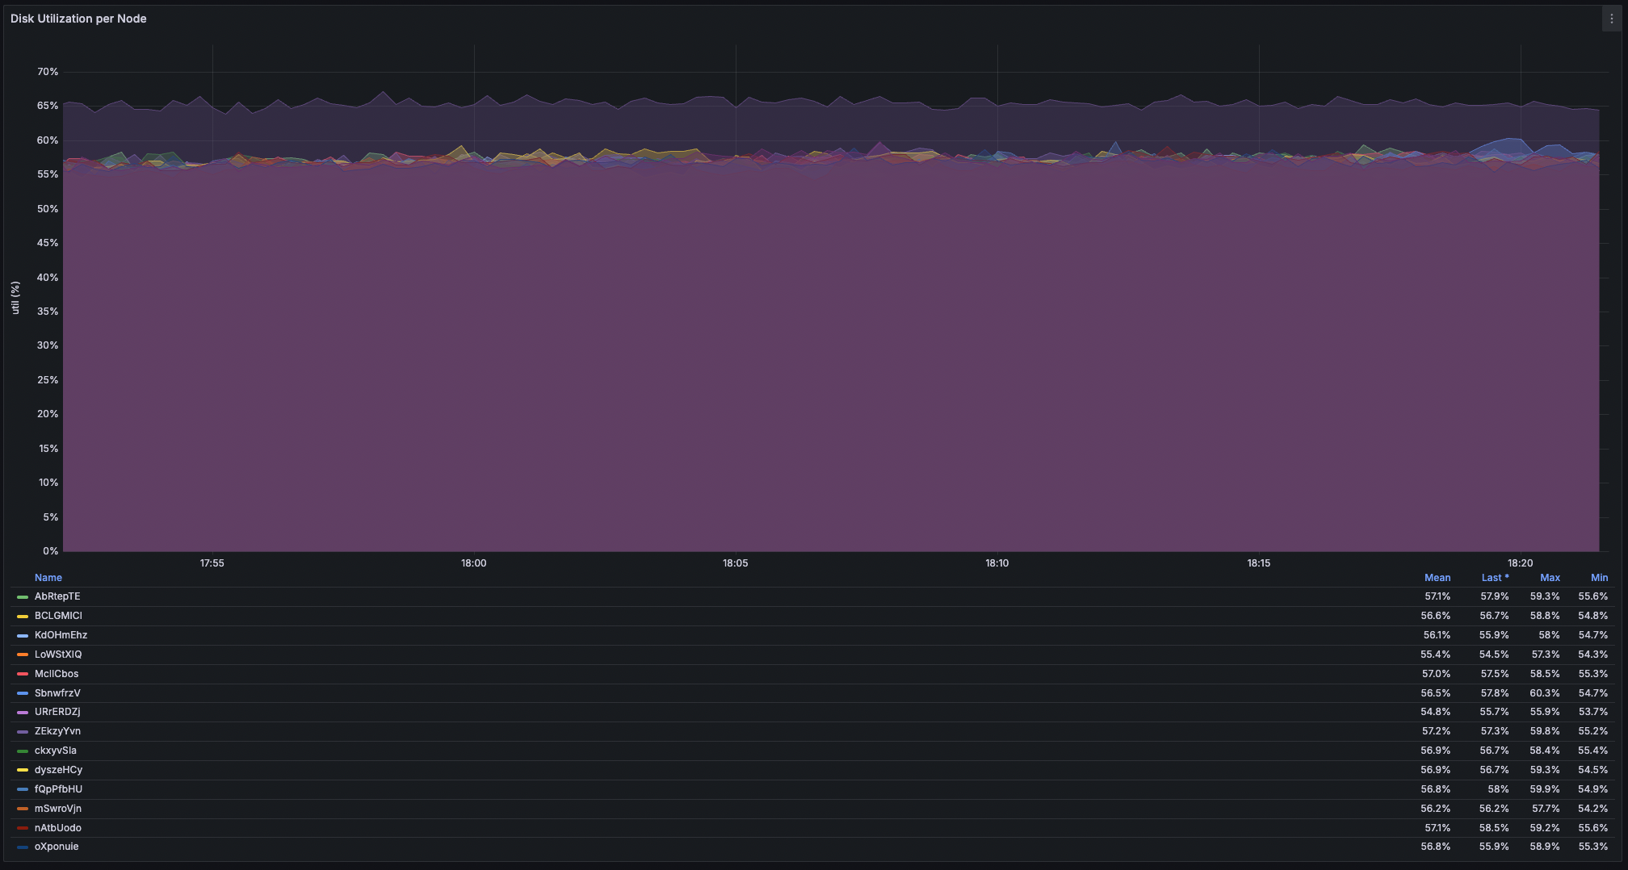Select the mSwroVjn legend entry
Screen dimensions: 1628x870
pos(57,809)
